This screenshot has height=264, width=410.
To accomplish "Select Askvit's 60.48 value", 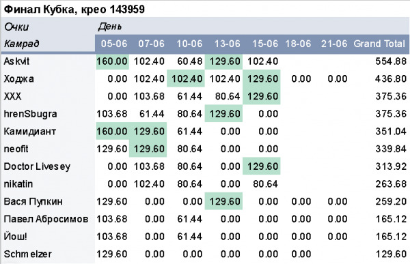I will (x=189, y=61).
